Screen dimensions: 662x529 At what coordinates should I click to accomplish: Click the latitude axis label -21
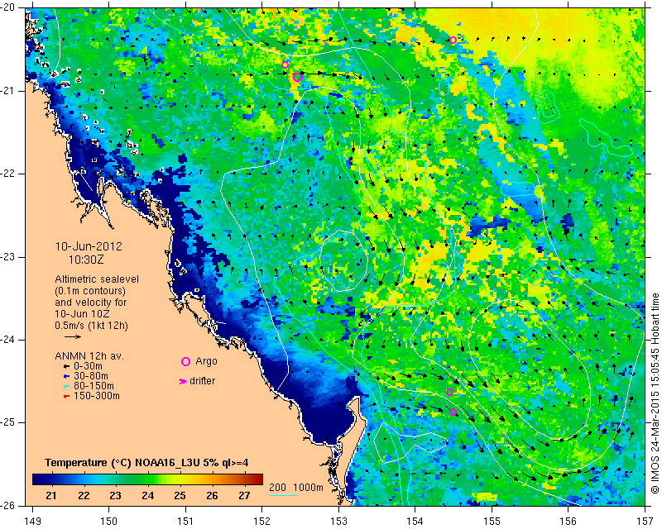coord(8,91)
